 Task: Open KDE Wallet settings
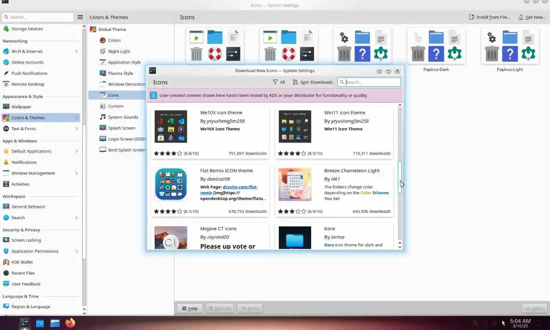[41, 262]
